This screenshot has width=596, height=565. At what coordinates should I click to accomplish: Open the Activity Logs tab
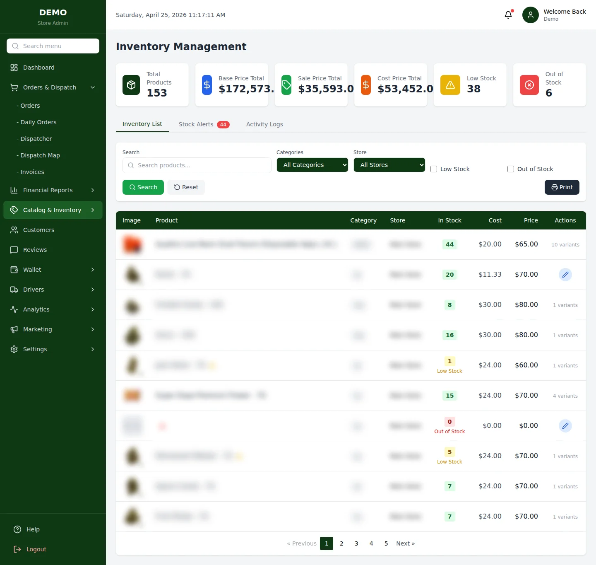pos(264,124)
